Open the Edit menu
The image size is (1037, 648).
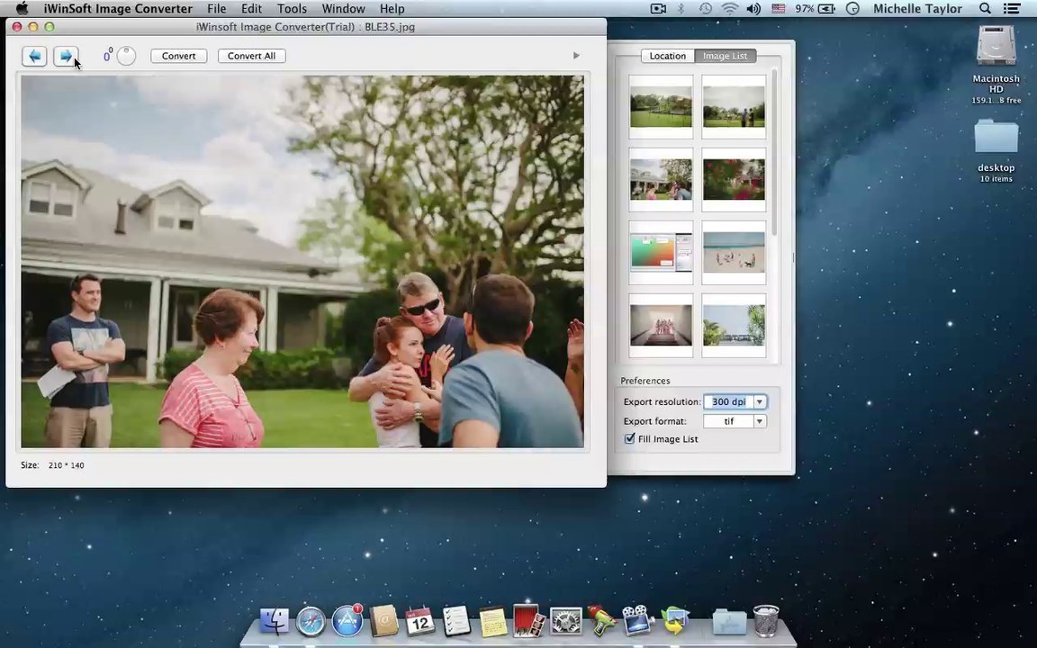[251, 9]
